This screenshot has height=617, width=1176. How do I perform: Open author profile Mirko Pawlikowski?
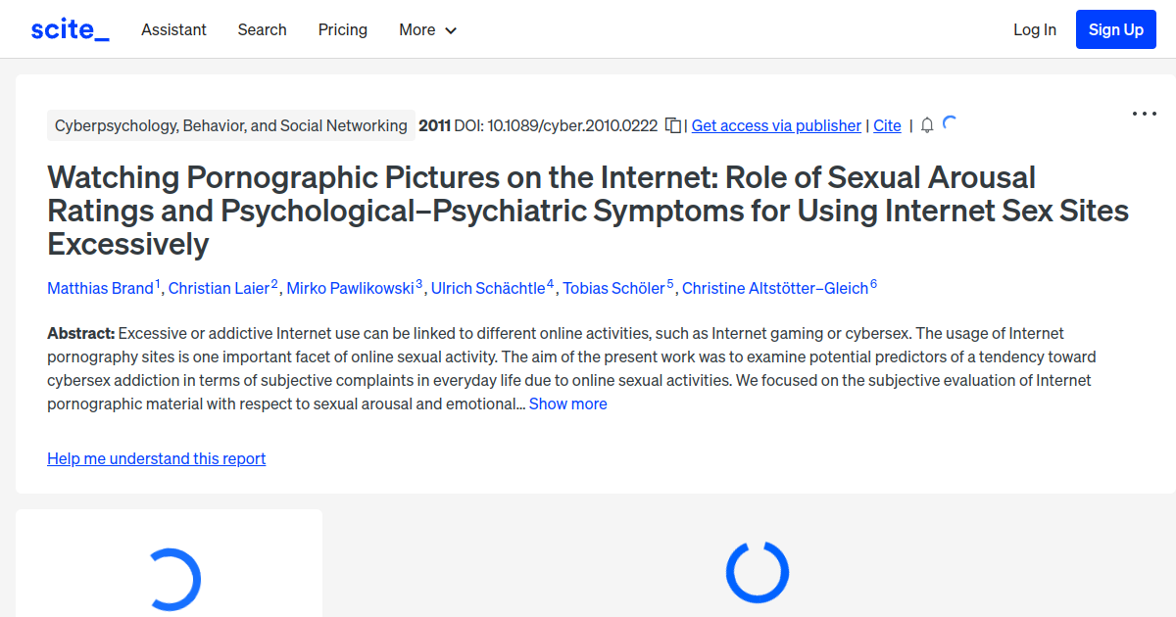point(349,288)
